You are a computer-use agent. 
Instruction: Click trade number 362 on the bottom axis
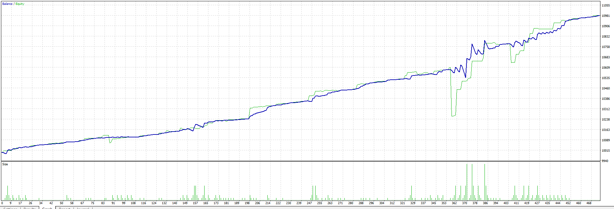454,203
